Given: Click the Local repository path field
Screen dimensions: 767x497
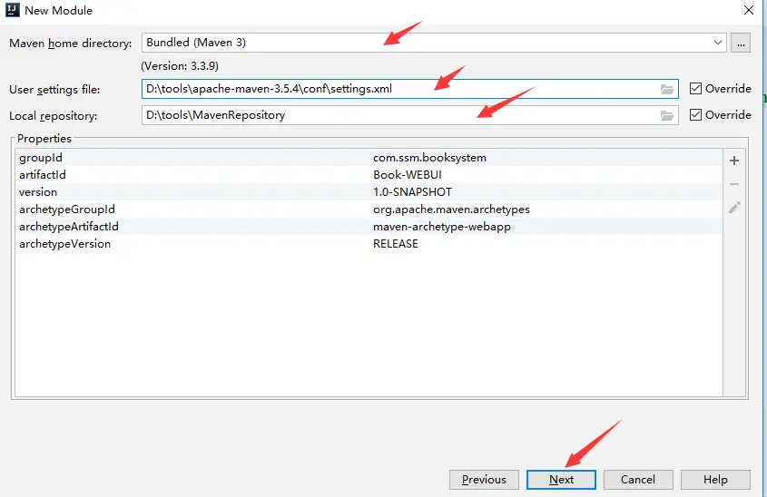Looking at the screenshot, I should tap(410, 115).
